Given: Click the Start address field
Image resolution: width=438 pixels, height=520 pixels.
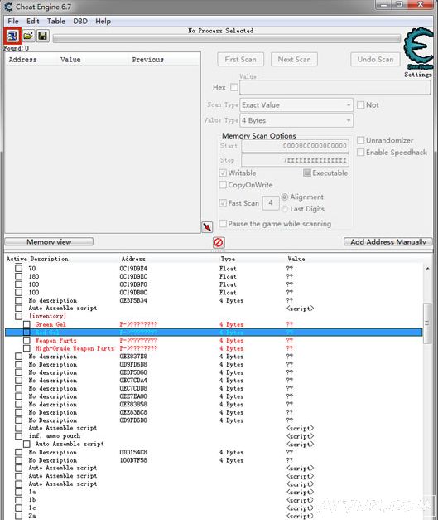Looking at the screenshot, I should [295, 146].
